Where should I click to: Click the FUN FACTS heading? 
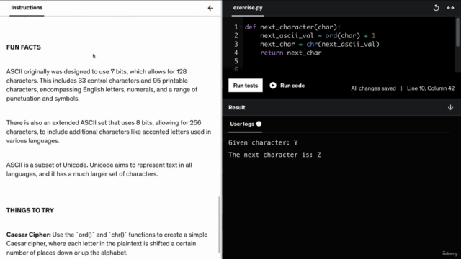[24, 47]
